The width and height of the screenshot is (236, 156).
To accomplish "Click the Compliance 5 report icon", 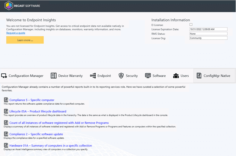I will [x=6, y=100].
